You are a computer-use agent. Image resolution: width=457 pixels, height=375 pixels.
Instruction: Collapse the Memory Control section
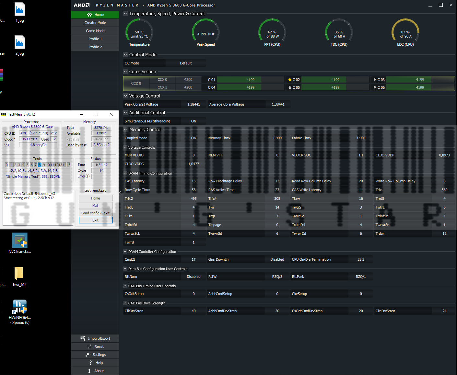click(125, 130)
